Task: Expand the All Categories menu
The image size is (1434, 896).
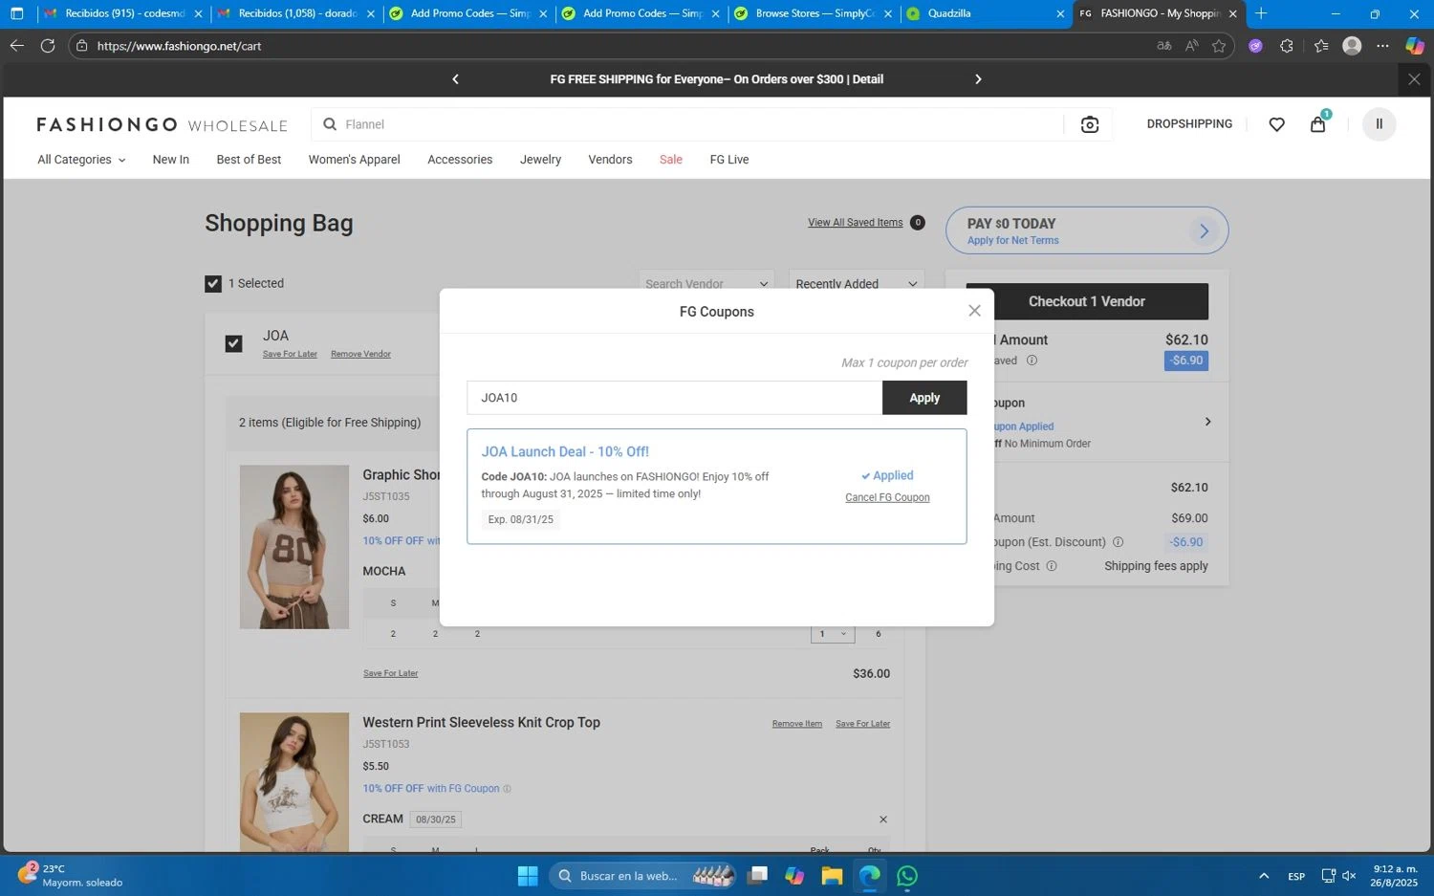Action: (81, 160)
